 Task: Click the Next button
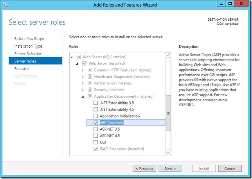coord(170,169)
